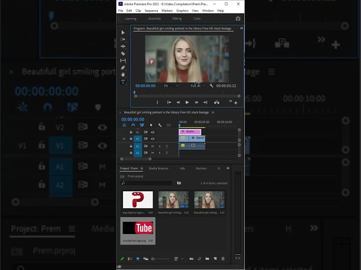The height and width of the screenshot is (270, 361).
Task: Toggle sync lock for V1 track
Action: 146,139
